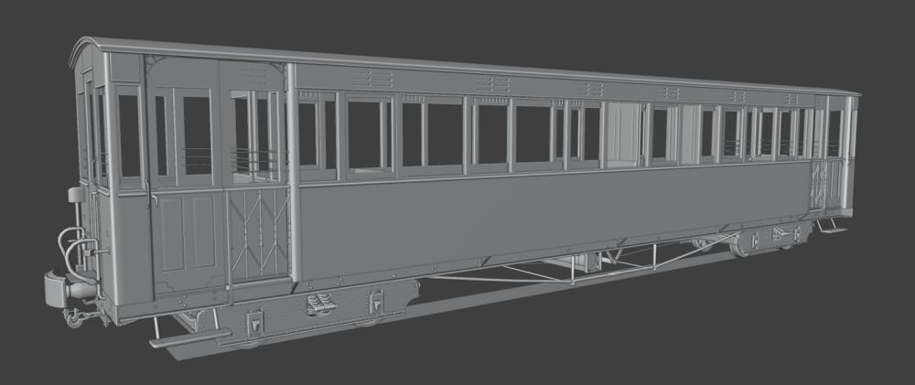Select the folding lattice gate on the left platform
The image size is (915, 385).
(257, 233)
